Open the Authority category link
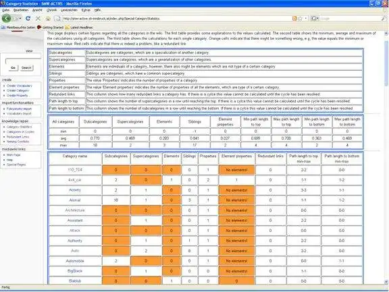Screen dimensions: 389x292 (x=75, y=241)
